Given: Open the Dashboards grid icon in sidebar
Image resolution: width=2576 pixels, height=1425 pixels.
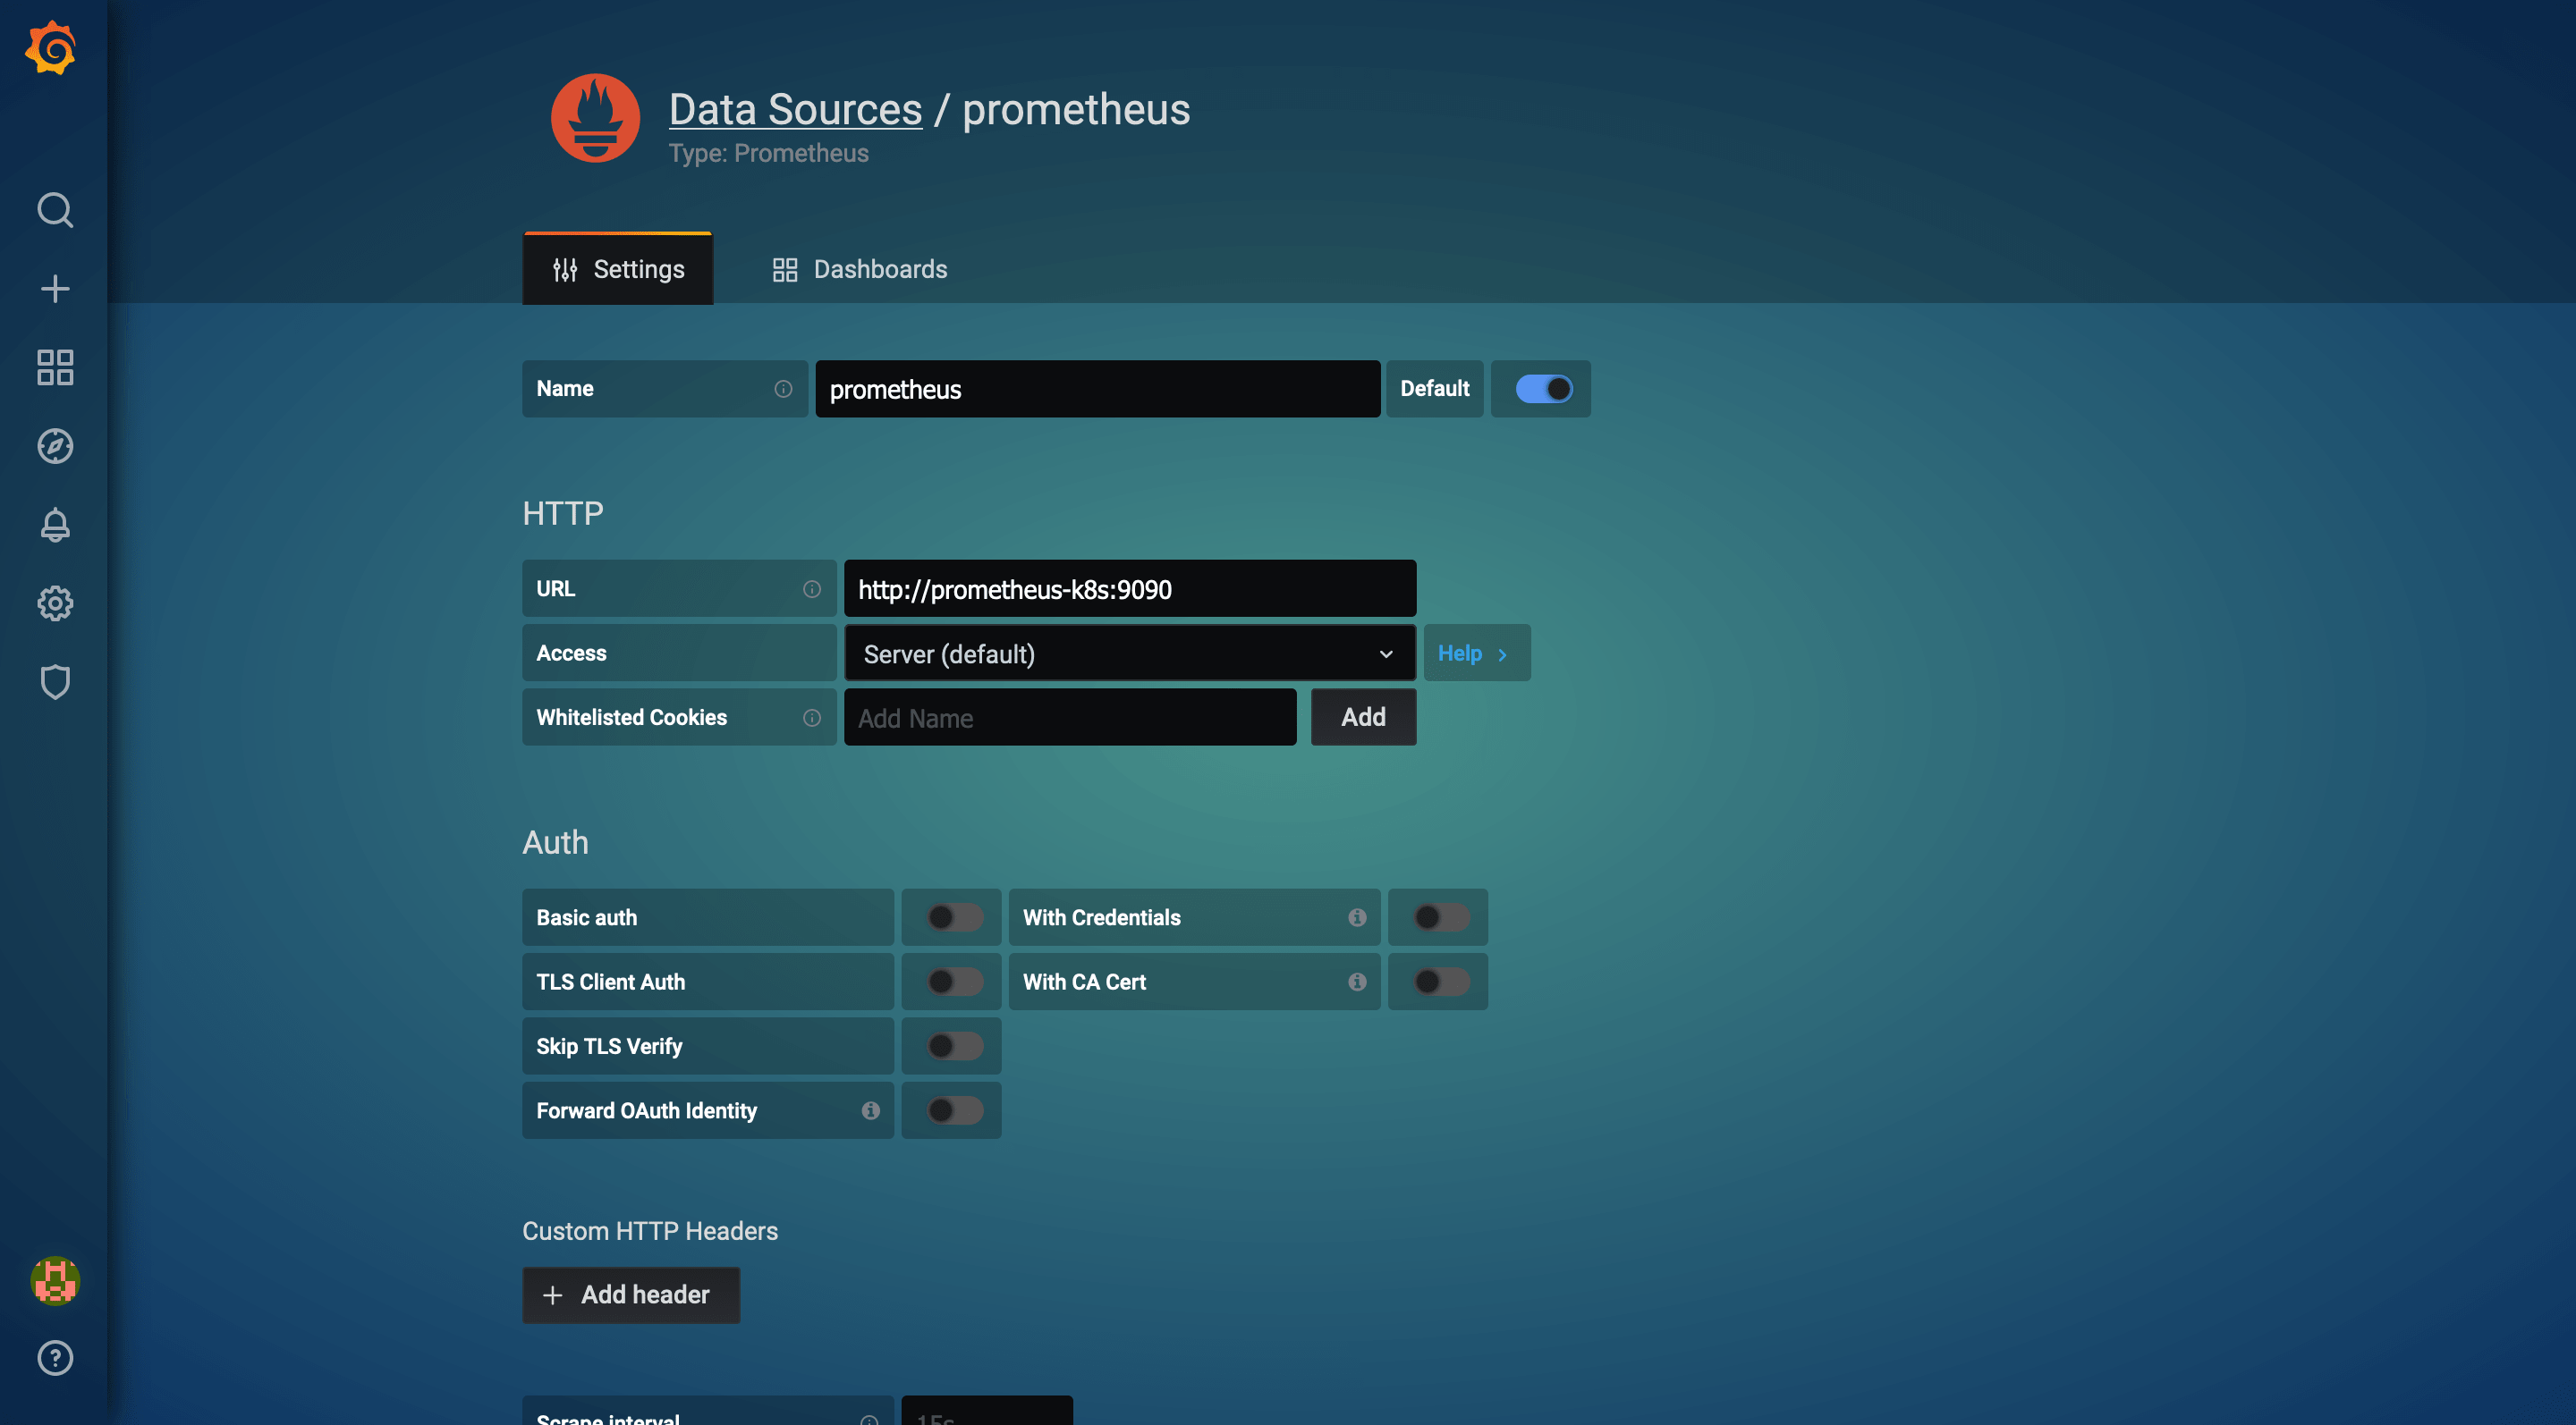Looking at the screenshot, I should pyautogui.click(x=55, y=367).
